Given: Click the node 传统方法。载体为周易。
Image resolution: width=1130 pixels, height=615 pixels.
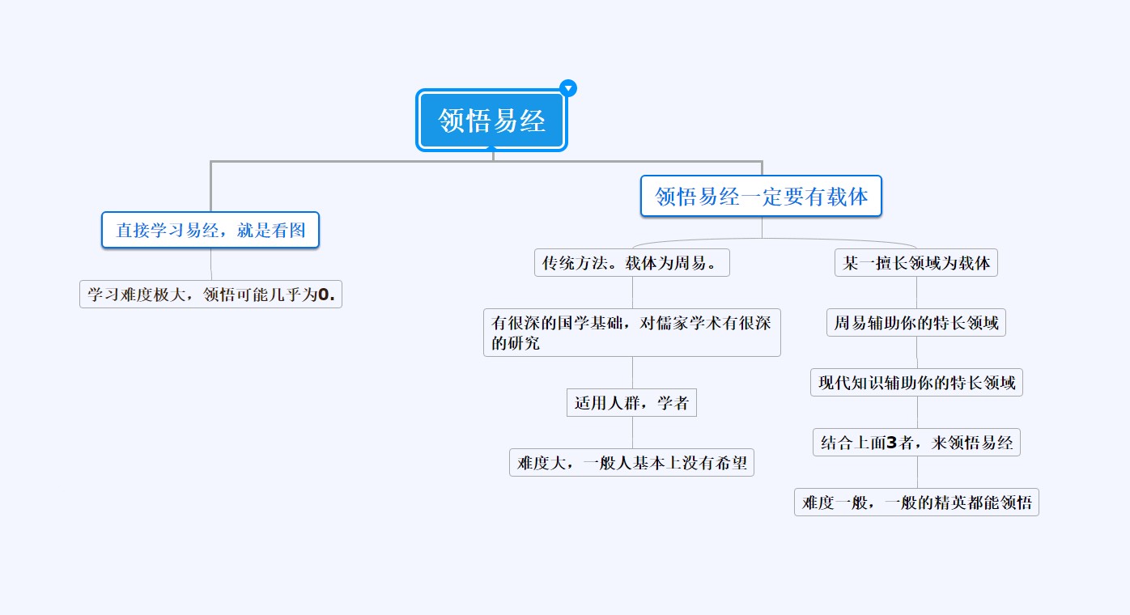Looking at the screenshot, I should point(632,263).
